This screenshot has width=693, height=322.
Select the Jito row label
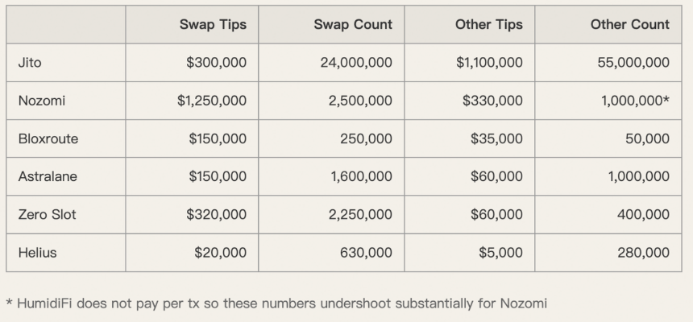pyautogui.click(x=30, y=63)
